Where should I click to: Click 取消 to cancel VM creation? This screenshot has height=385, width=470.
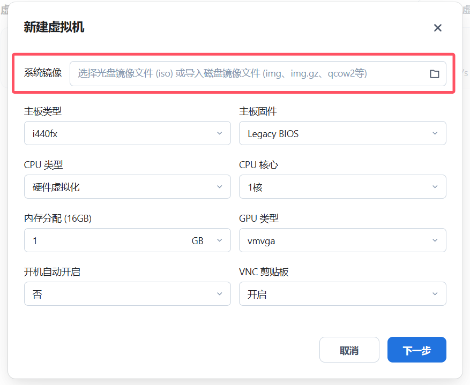(349, 349)
